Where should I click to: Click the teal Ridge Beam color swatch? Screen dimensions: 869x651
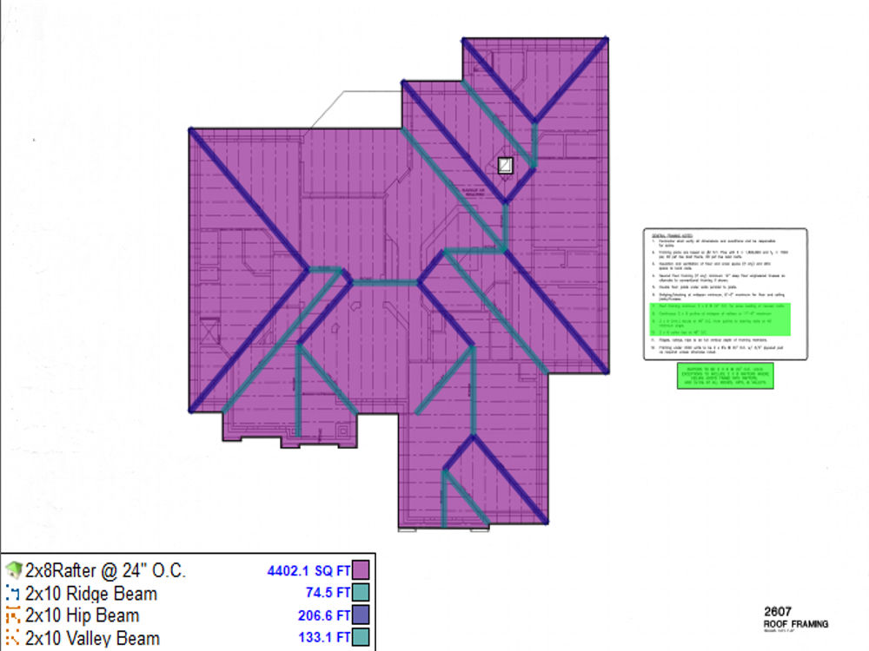coord(359,594)
